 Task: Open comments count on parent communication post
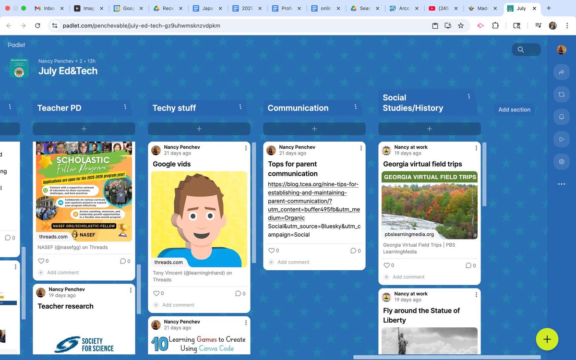pos(355,251)
